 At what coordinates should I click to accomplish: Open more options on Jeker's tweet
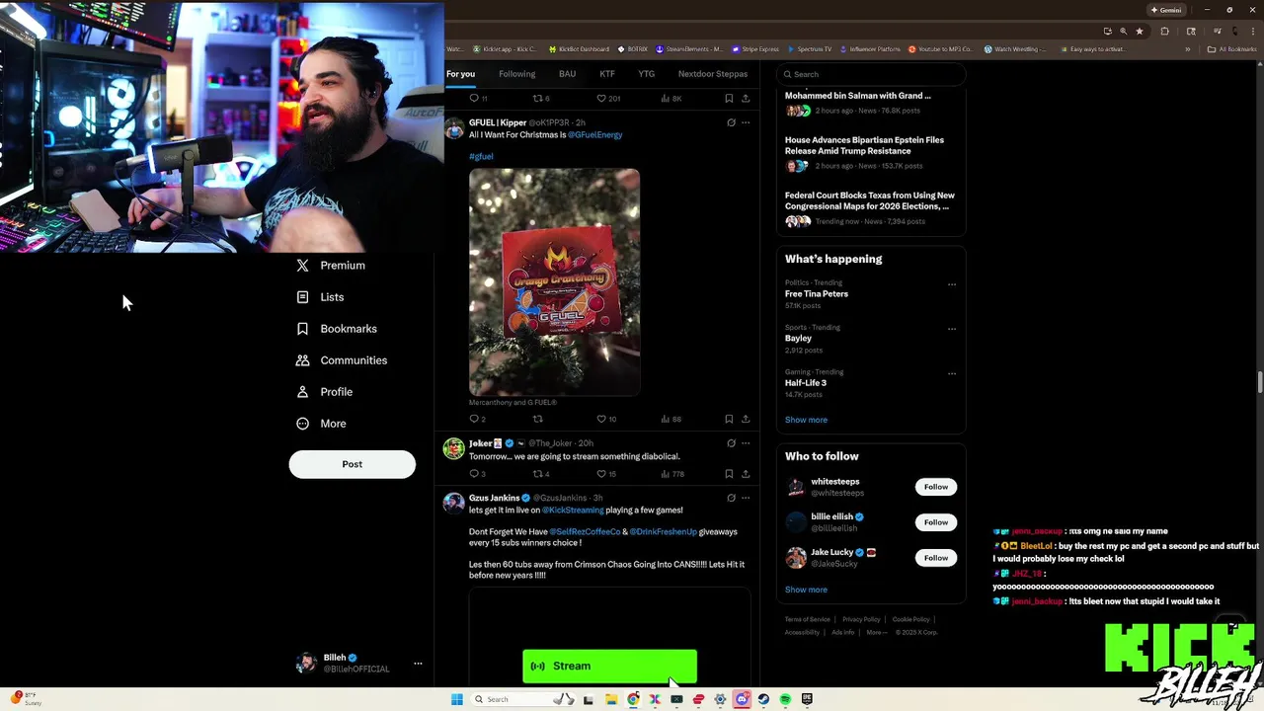click(x=746, y=443)
